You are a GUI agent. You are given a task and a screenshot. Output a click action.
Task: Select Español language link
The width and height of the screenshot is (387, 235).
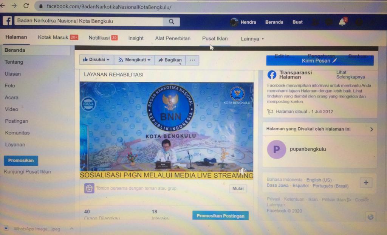click(300, 186)
